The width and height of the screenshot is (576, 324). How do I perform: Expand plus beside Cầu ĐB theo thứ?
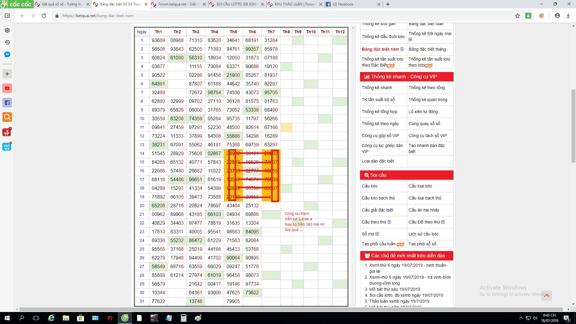[443, 222]
